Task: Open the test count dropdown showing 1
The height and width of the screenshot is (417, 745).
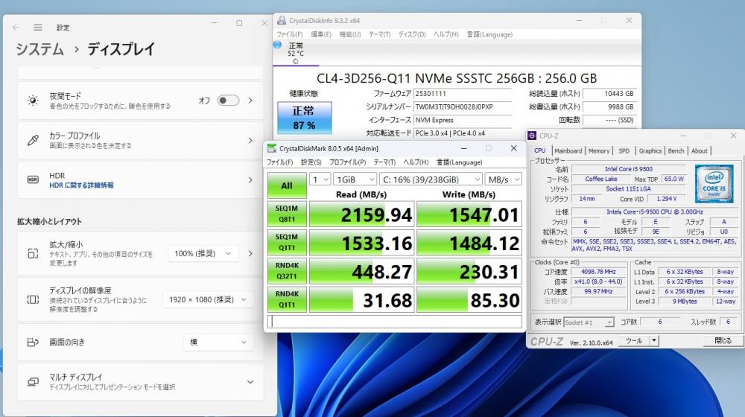Action: pos(320,179)
